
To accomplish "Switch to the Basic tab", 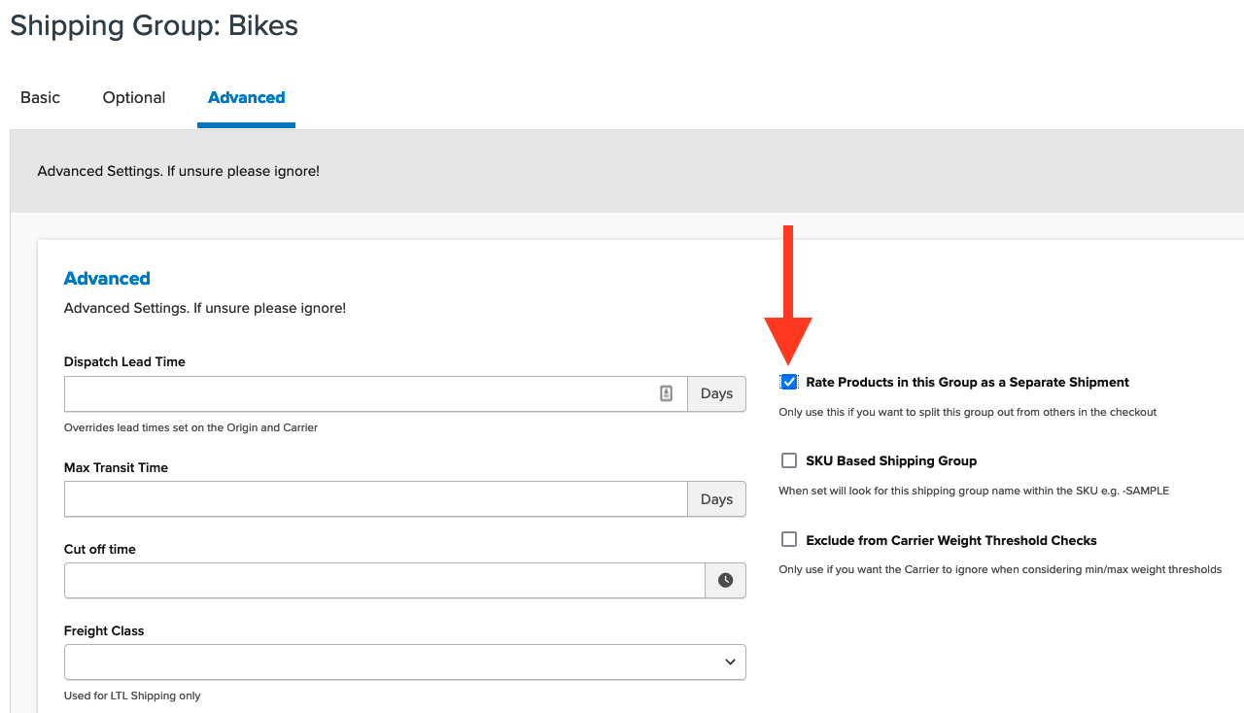I will coord(40,97).
